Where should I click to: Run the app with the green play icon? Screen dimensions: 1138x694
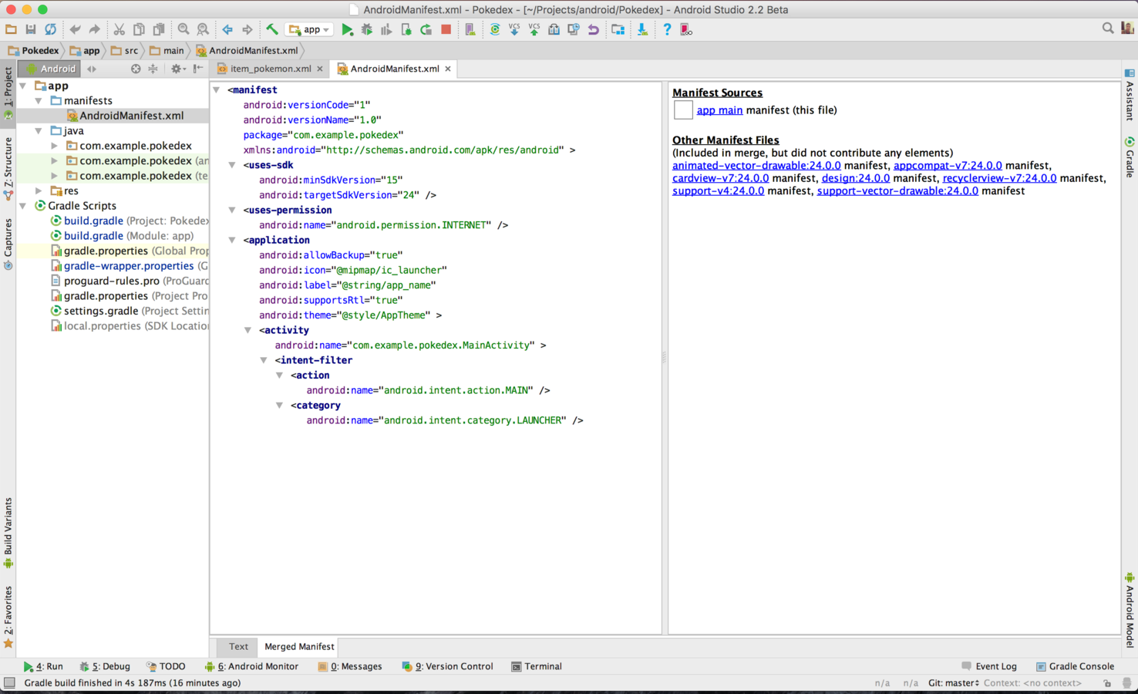[347, 29]
